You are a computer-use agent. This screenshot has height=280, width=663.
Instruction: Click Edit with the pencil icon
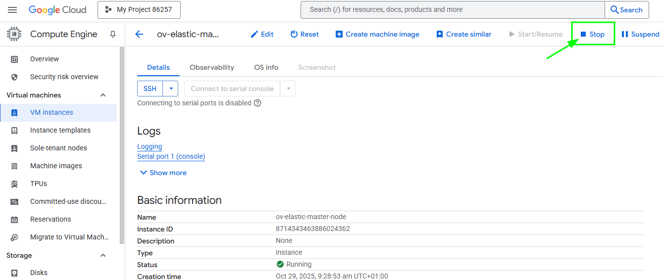coord(262,34)
